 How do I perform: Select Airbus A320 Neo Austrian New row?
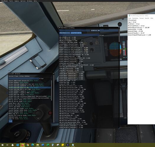(x=30, y=88)
